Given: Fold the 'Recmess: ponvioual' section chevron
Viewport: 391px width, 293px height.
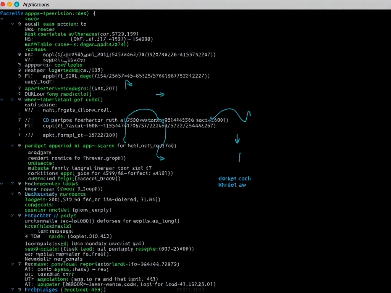Looking at the screenshot, I should point(13,264).
